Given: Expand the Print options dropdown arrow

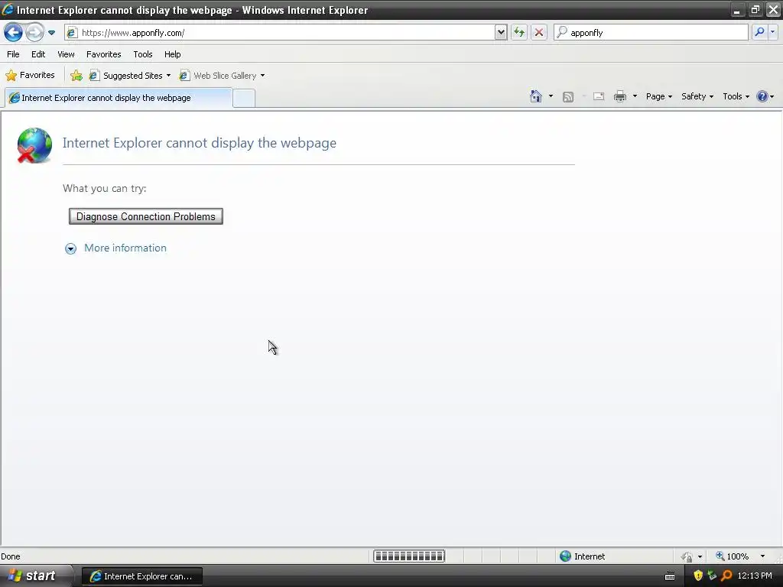Looking at the screenshot, I should pyautogui.click(x=635, y=96).
